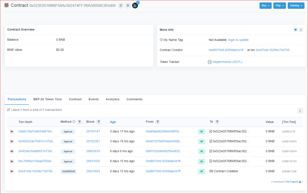This screenshot has height=194, width=308.
Task: Open the BEP-20 Token Txns tab
Action: click(48, 99)
